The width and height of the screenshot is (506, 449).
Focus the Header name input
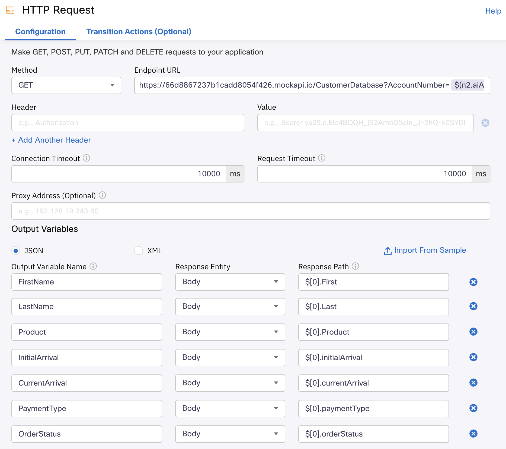(128, 123)
